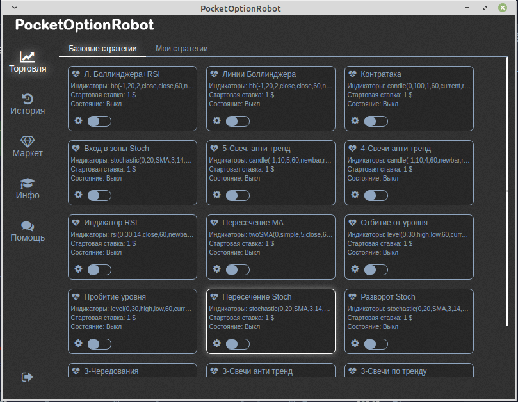
Task: Enable the 4-Свечи анти тренд toggle
Action: click(376, 195)
